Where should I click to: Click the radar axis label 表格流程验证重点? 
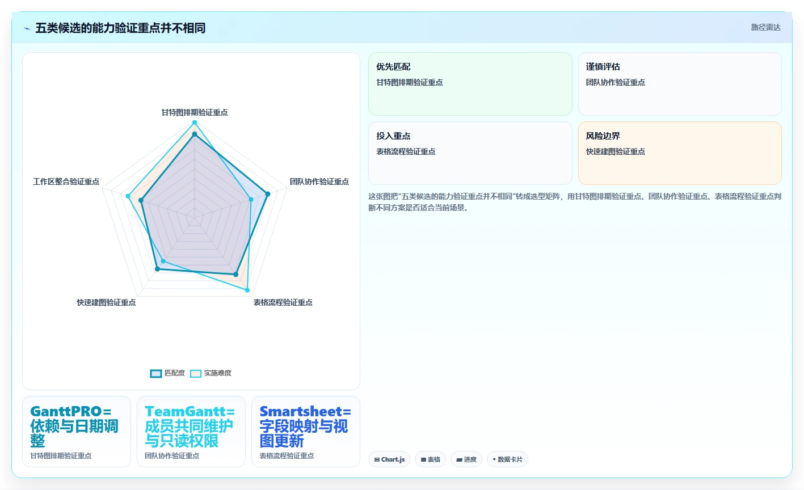coord(283,302)
